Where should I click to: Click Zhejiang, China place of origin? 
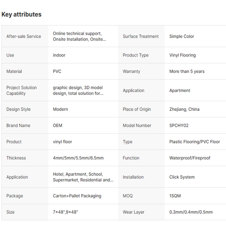[184, 109]
